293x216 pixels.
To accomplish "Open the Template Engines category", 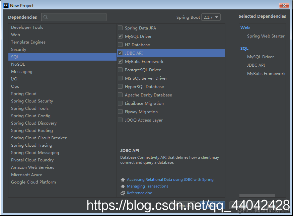I will (x=62, y=42).
